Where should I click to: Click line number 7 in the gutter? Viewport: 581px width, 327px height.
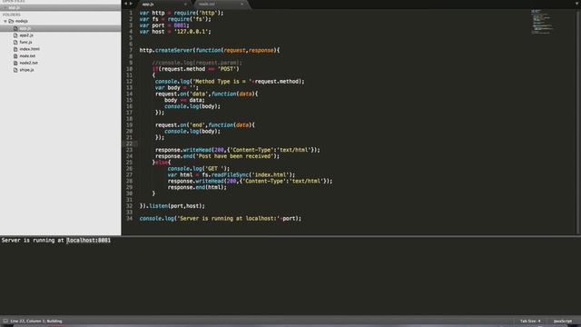131,50
